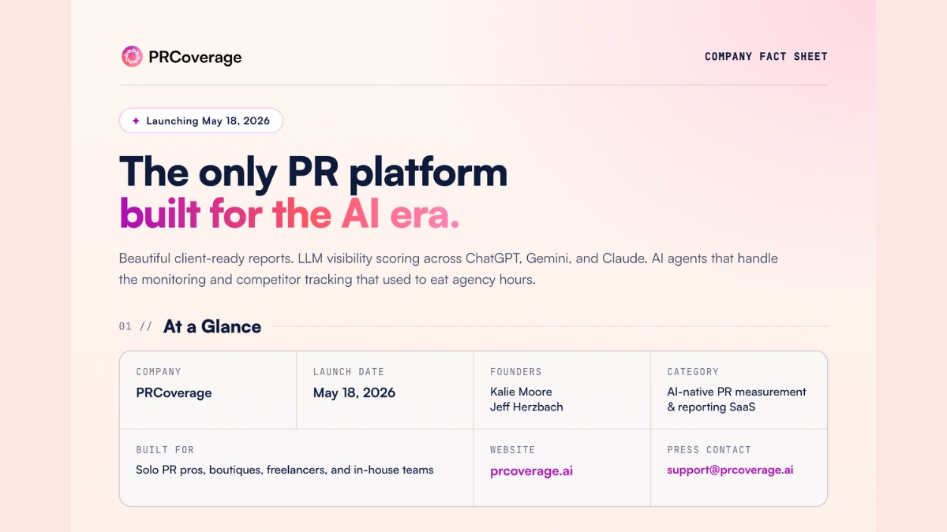Image resolution: width=947 pixels, height=532 pixels.
Task: Click the FOUNDERS label
Action: pos(516,371)
